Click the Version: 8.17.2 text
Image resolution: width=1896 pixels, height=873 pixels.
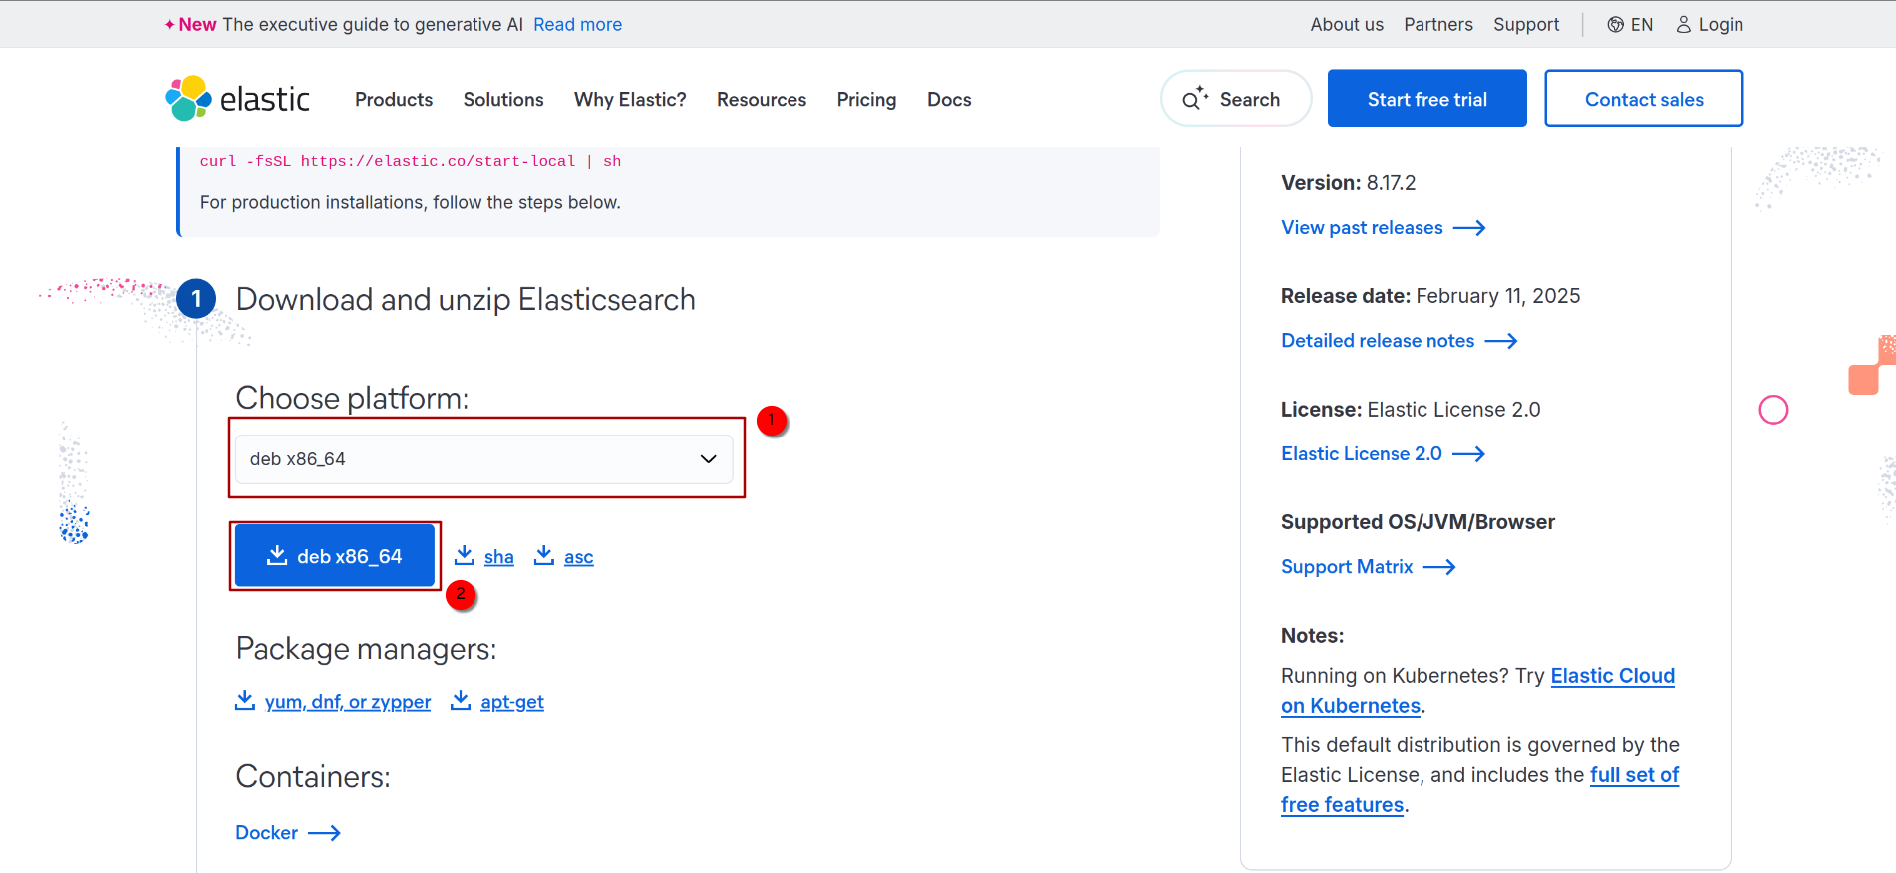point(1348,183)
